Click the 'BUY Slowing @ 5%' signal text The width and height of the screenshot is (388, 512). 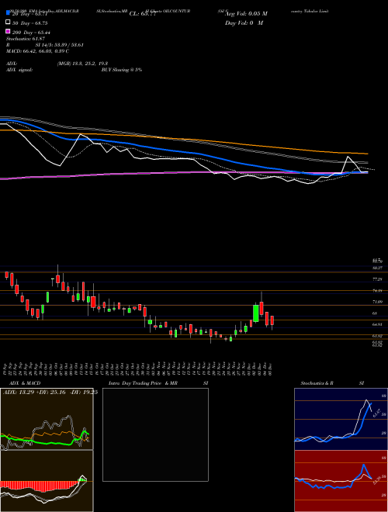click(x=122, y=70)
